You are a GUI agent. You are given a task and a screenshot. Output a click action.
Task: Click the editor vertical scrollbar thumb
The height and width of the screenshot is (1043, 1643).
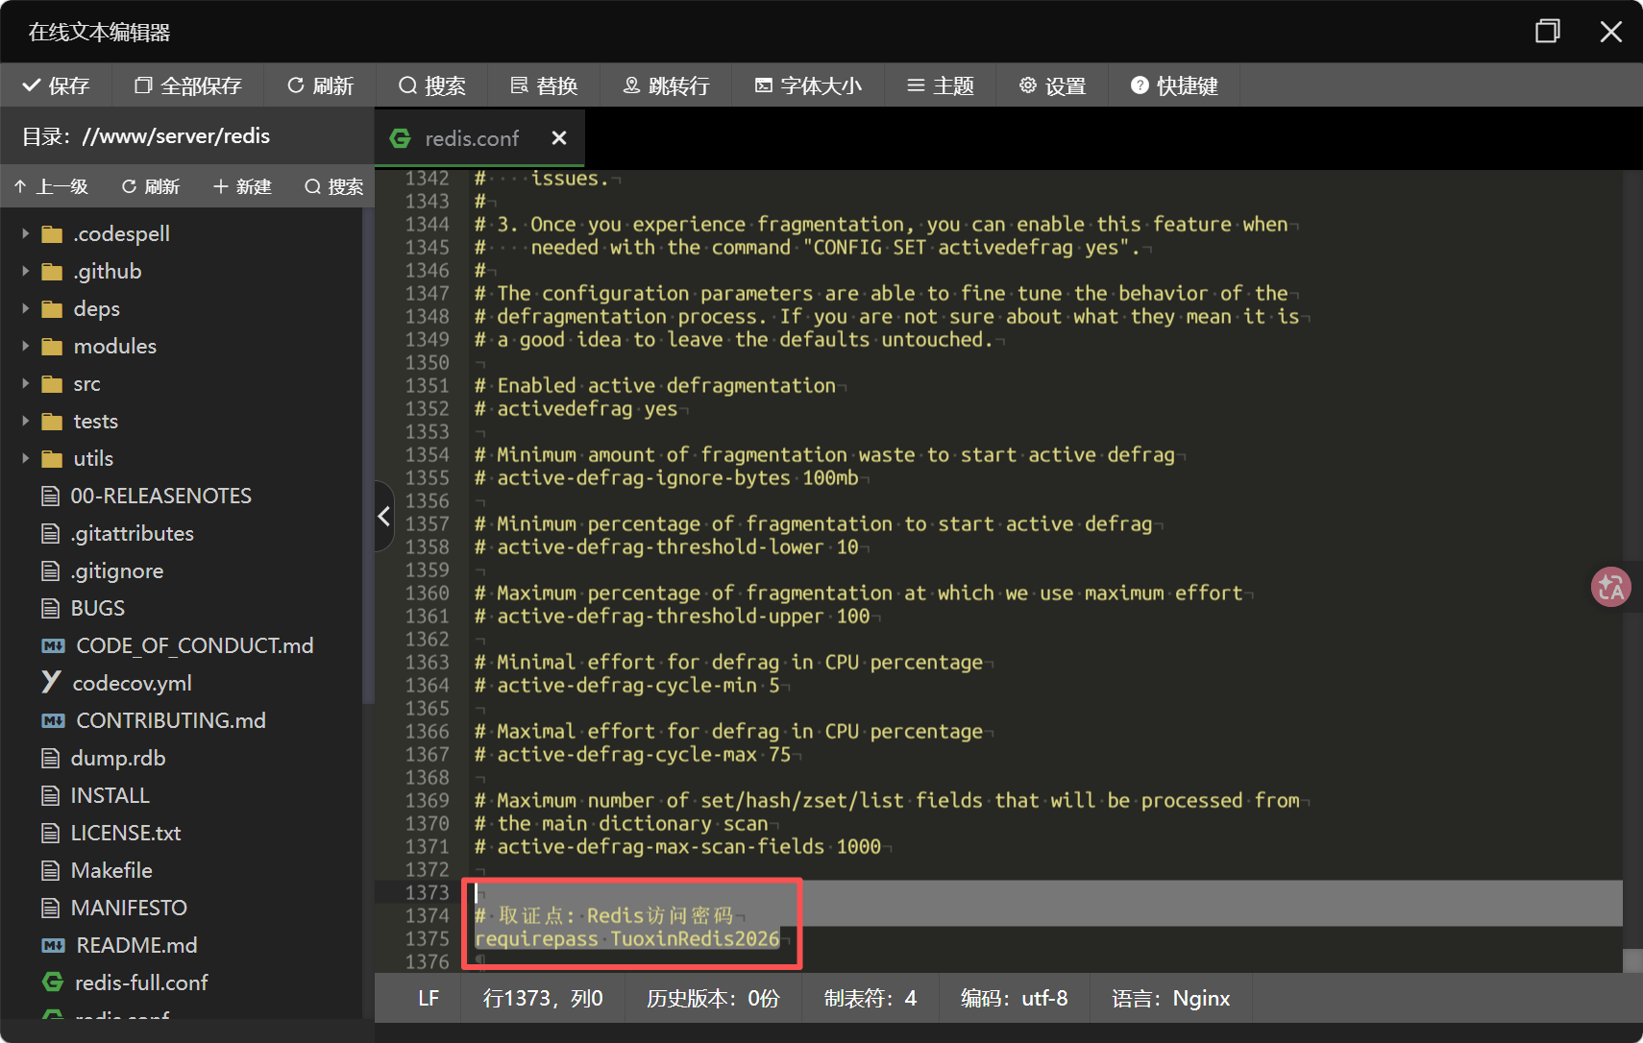tap(1632, 960)
